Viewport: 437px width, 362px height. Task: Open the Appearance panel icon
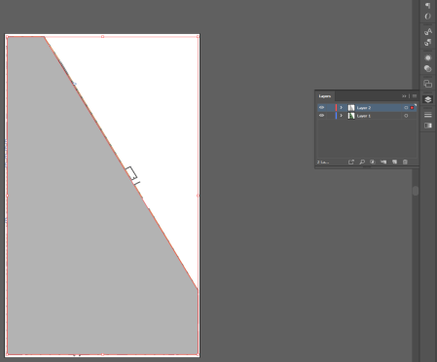(x=428, y=58)
